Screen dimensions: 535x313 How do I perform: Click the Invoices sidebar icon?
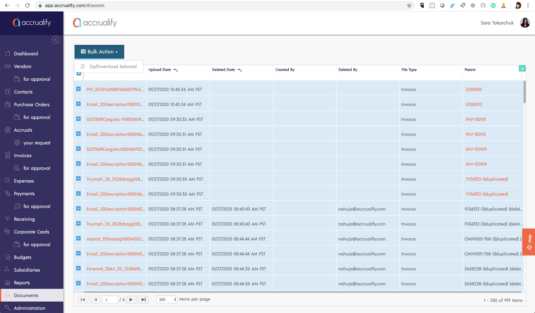click(x=8, y=155)
